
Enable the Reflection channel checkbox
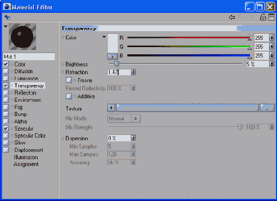[6, 93]
